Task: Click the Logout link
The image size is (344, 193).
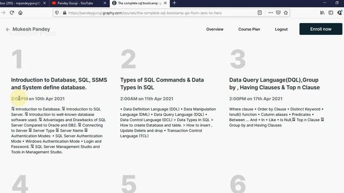Action: pyautogui.click(x=281, y=29)
